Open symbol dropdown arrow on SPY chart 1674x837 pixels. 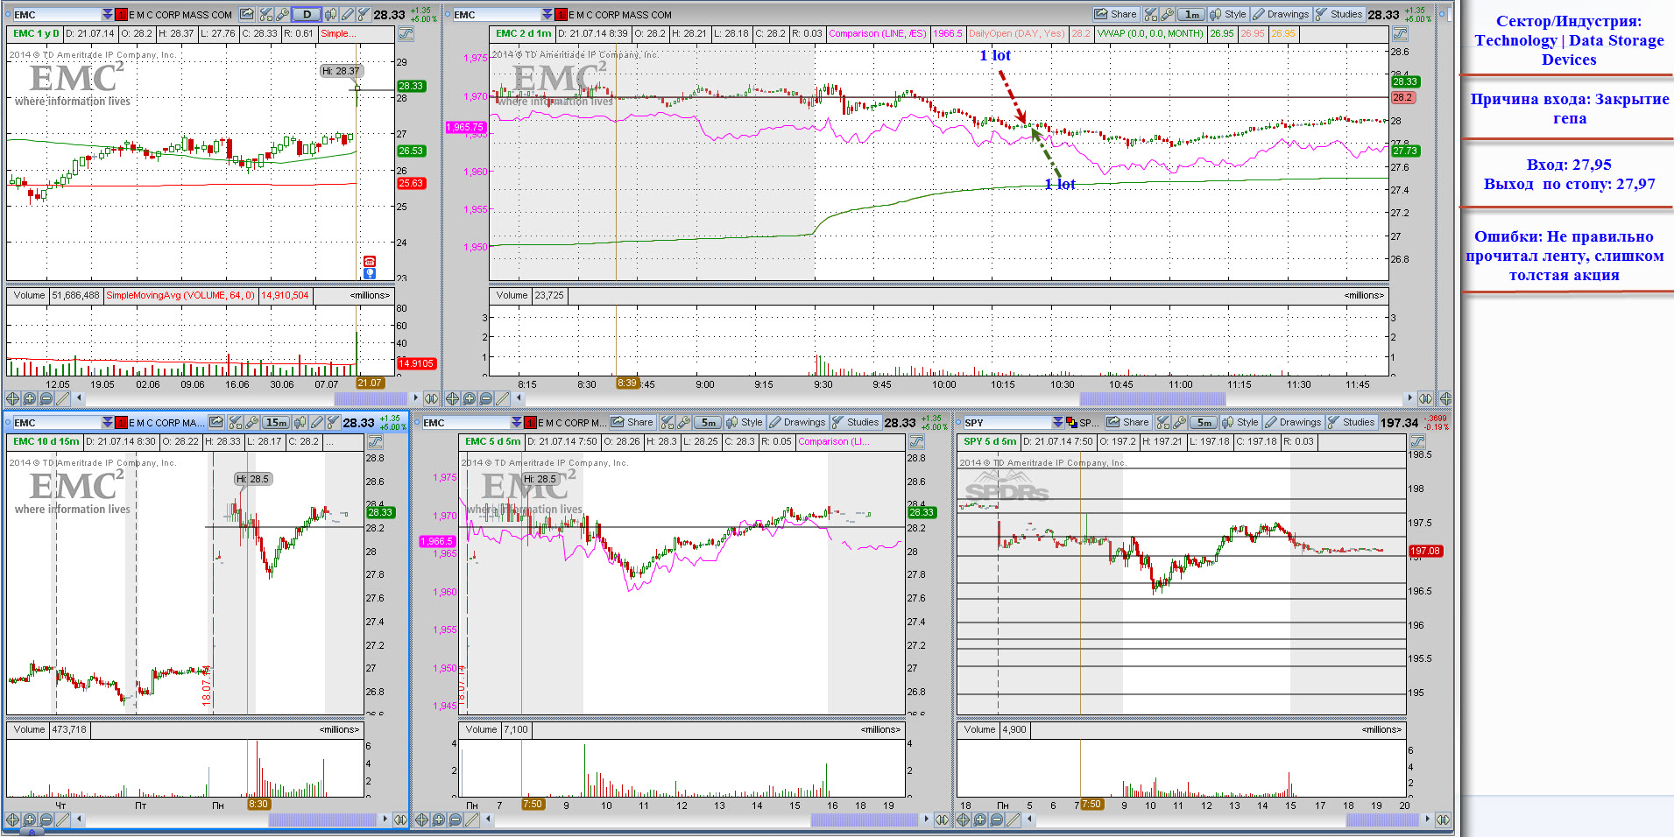point(1057,422)
